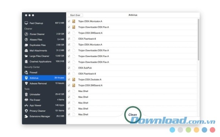Image resolution: width=220 pixels, height=137 pixels.
Task: Toggle checkbox for first Tojan.OSX.iMunizator.A row
Action: pyautogui.click(x=69, y=21)
